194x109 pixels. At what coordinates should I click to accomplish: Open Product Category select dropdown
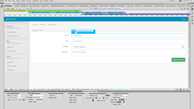coord(128,47)
